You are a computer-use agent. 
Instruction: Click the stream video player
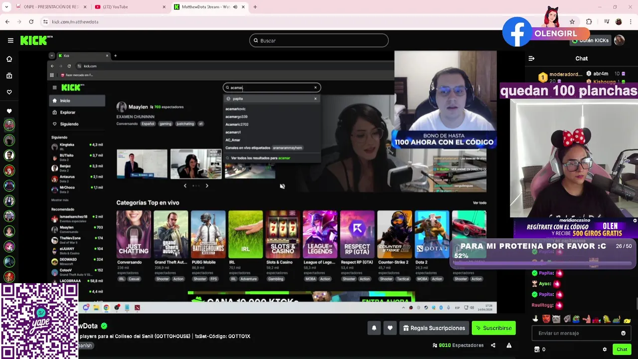click(272, 182)
